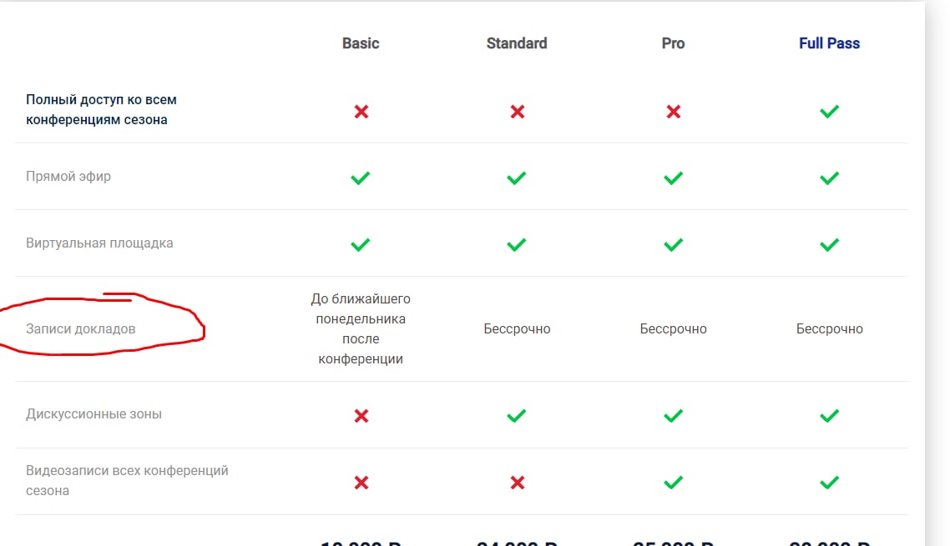Click red cross for Pro full season access

pos(673,112)
